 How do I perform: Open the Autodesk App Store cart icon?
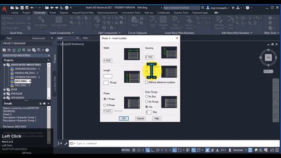pos(233,8)
